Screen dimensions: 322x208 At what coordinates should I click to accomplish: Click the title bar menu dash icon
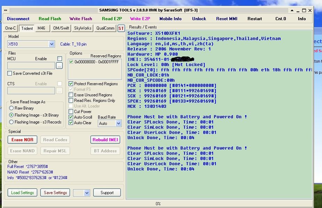tap(6, 10)
